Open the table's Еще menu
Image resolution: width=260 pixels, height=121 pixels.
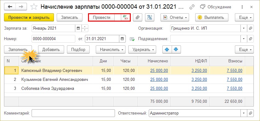(x=244, y=49)
